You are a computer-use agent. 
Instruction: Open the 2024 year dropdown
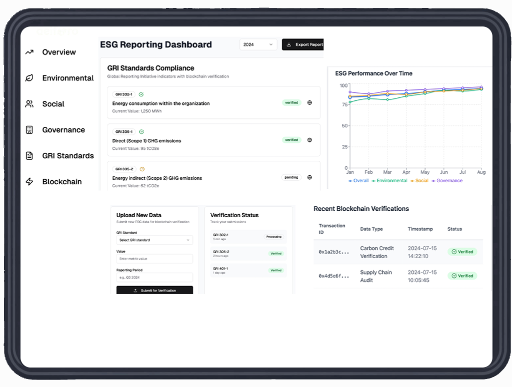[x=258, y=44]
